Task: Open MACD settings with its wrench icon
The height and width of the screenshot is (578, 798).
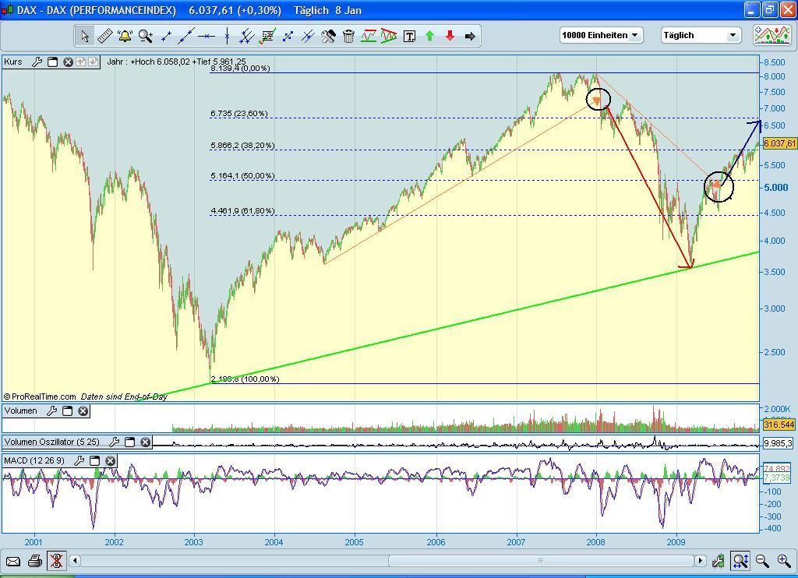Action: (x=79, y=460)
